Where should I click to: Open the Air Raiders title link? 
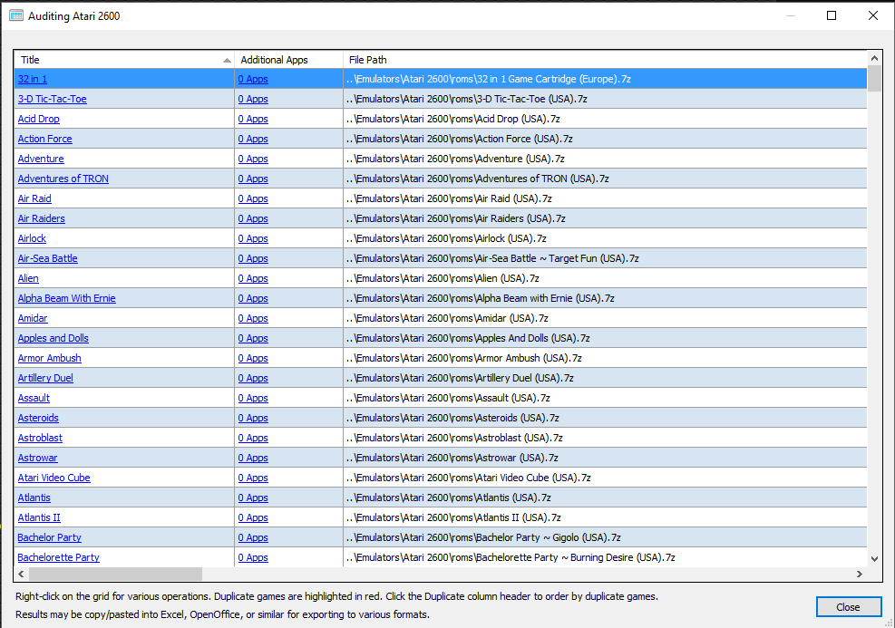[x=41, y=218]
